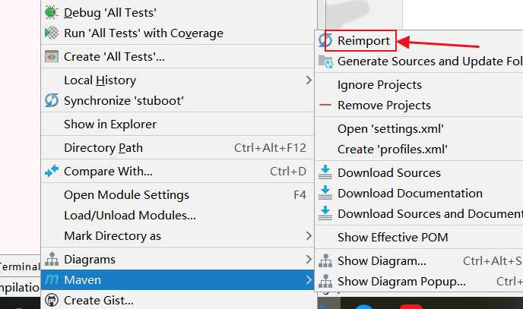This screenshot has height=309, width=523.
Task: Click the Generate Sources folder icon
Action: click(325, 61)
